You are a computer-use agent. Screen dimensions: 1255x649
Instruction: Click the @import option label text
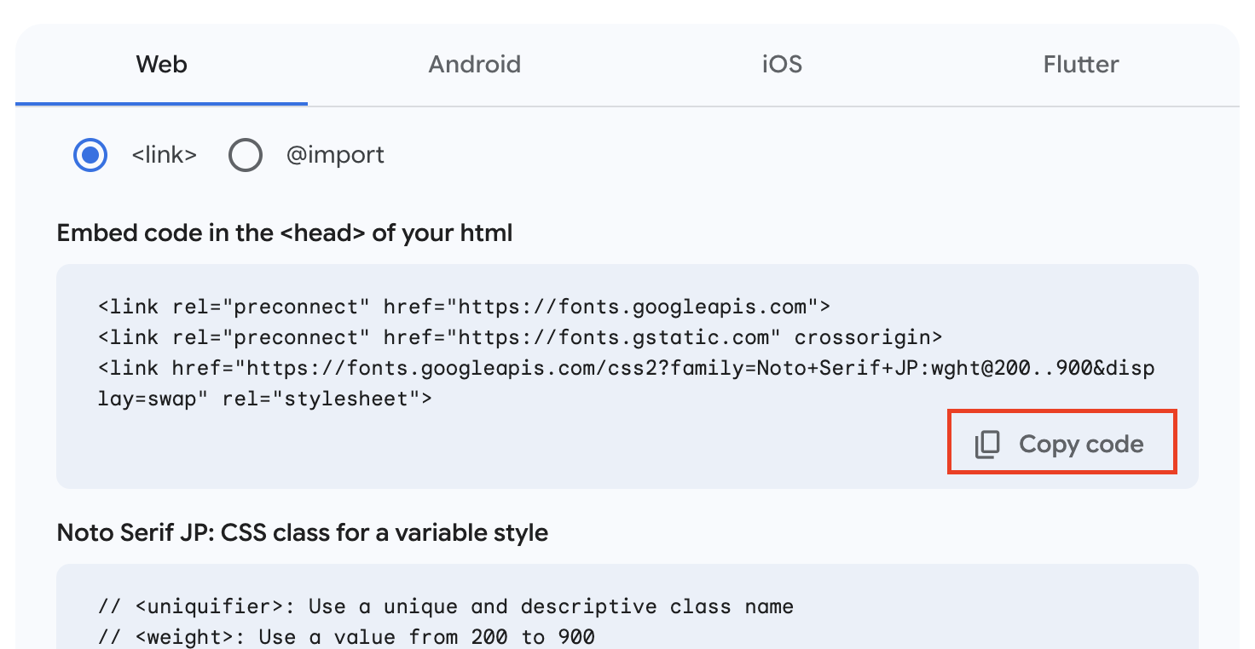[x=335, y=155]
